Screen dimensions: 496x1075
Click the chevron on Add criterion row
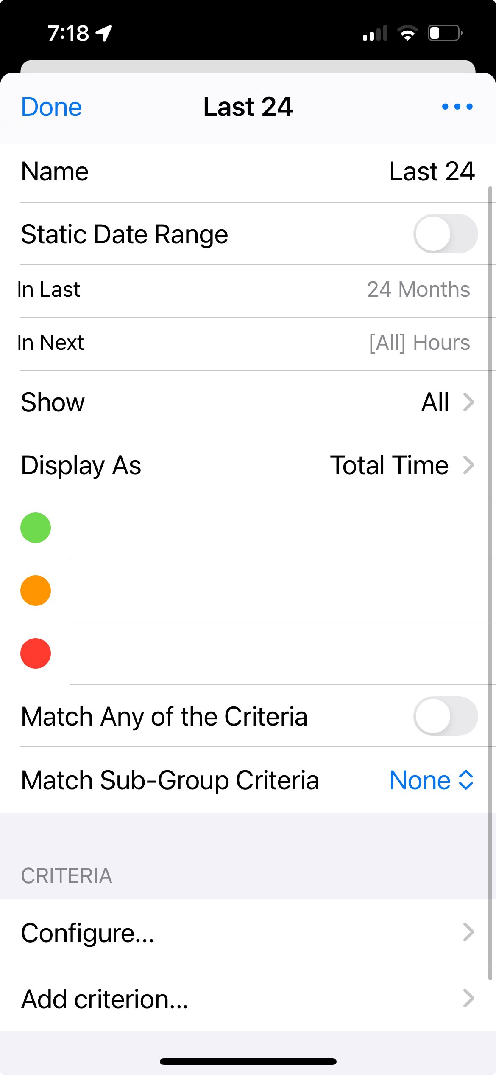point(468,998)
